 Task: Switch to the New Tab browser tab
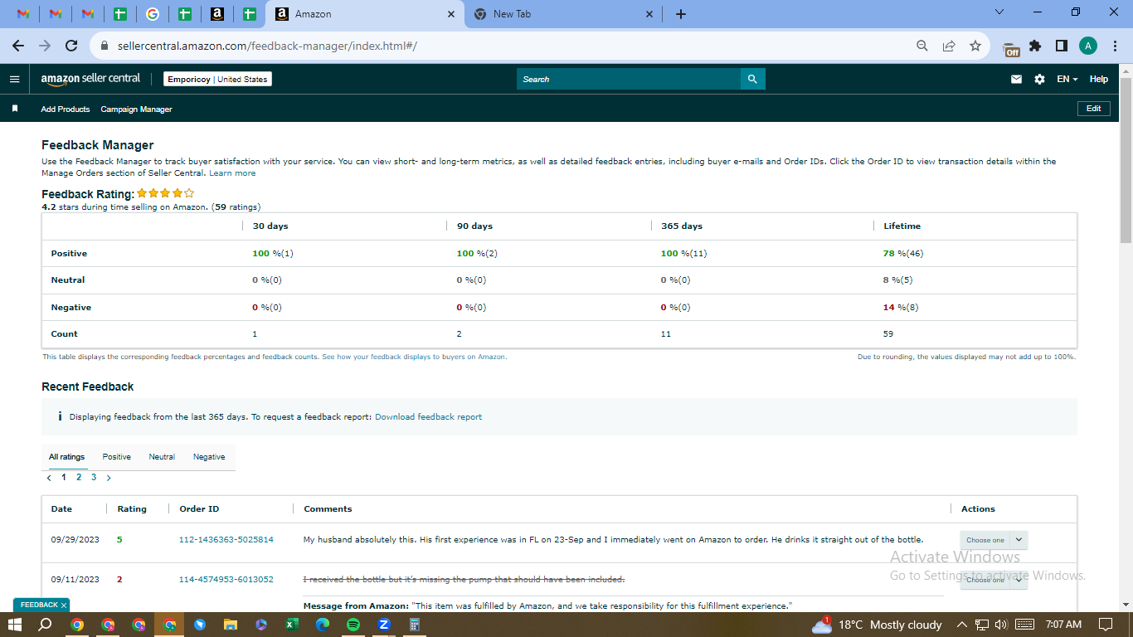click(x=562, y=14)
